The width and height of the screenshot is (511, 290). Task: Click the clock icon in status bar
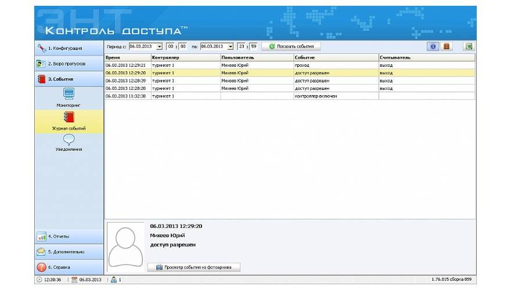coord(39,280)
